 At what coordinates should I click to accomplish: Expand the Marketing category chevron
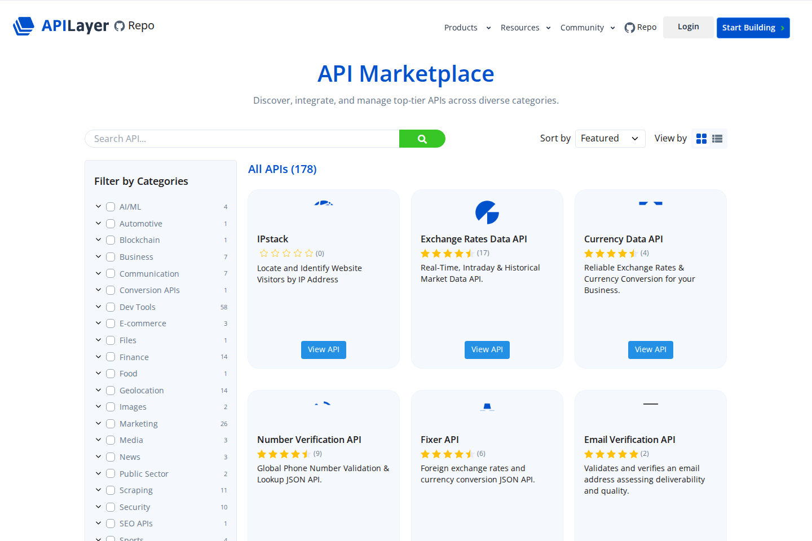coord(98,423)
